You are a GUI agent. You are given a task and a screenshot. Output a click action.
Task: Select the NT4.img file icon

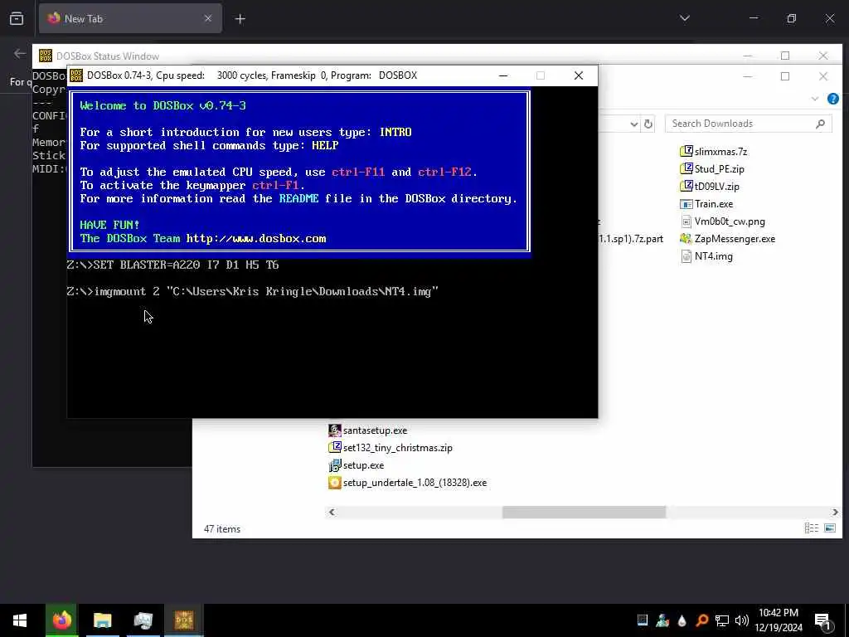[x=686, y=255]
